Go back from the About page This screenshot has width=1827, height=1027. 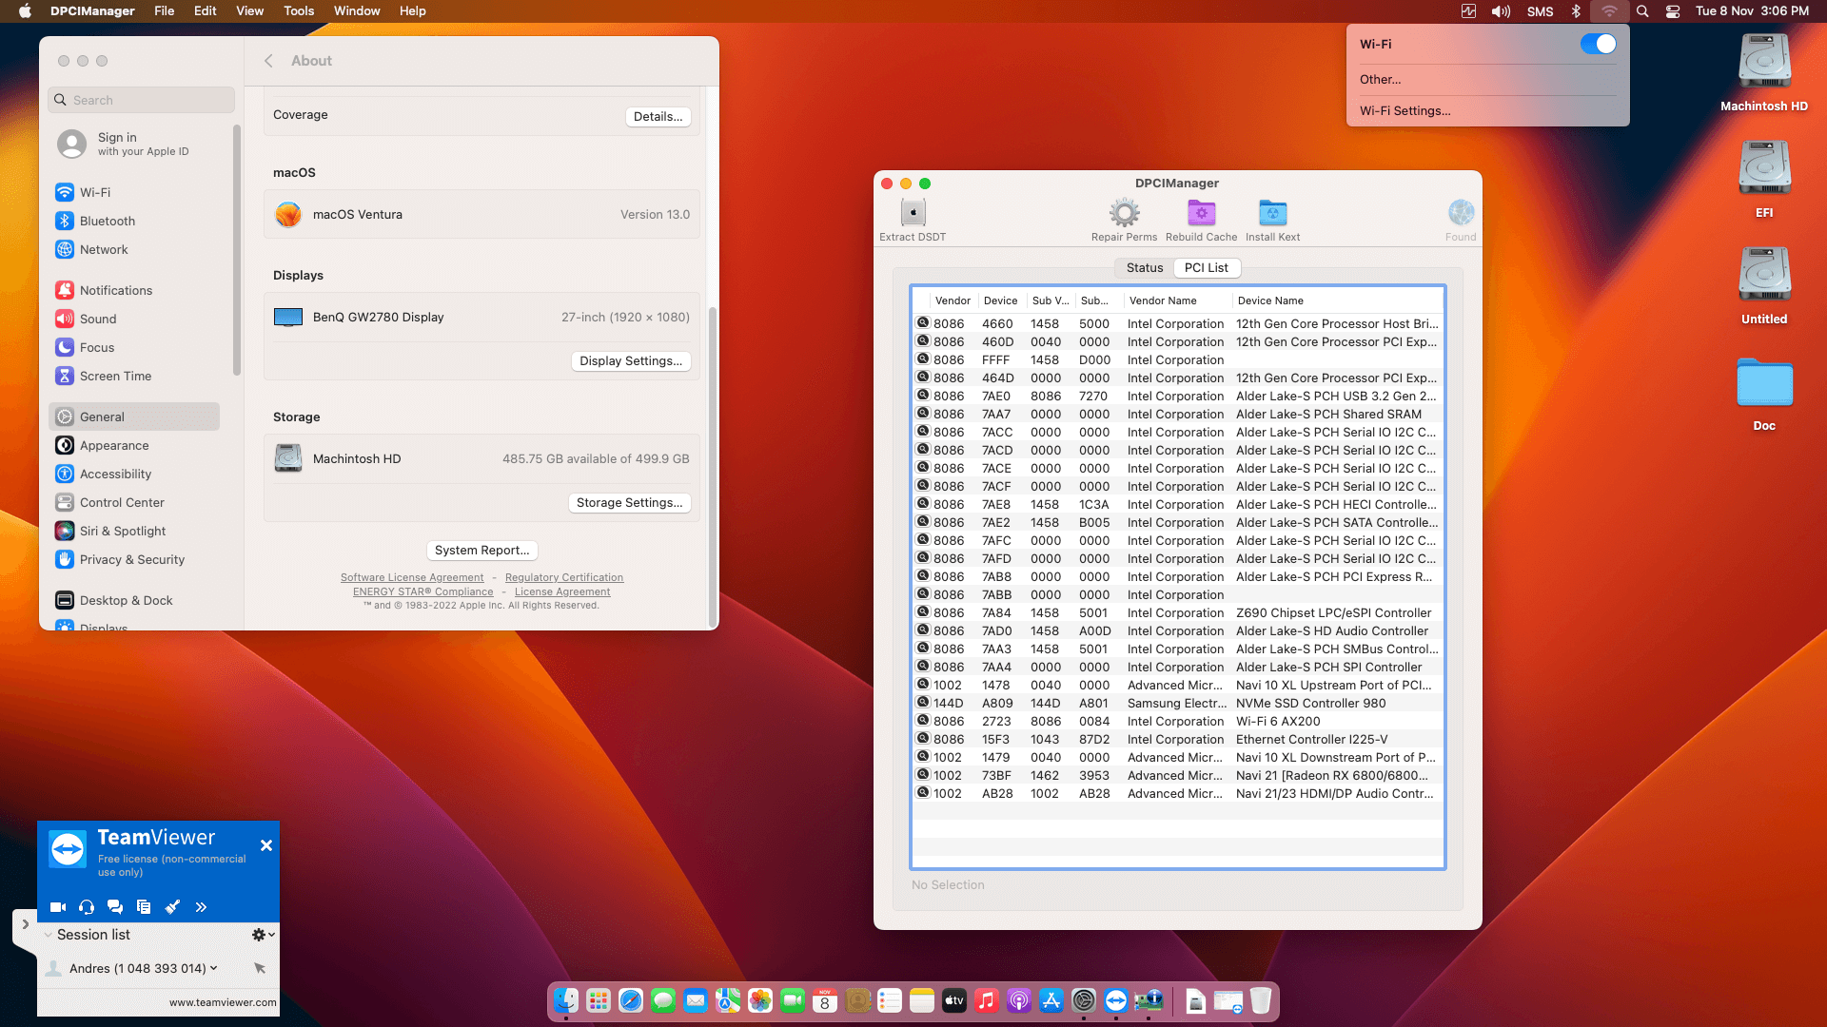[x=268, y=61]
